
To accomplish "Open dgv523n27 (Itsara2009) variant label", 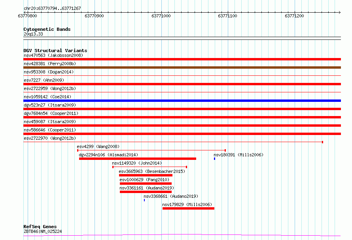I will point(50,105).
